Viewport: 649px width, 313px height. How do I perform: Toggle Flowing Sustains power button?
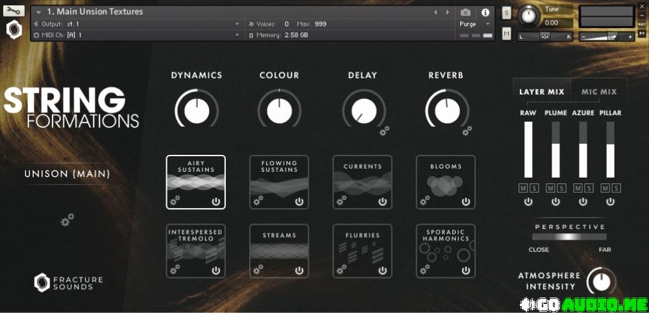(x=299, y=202)
